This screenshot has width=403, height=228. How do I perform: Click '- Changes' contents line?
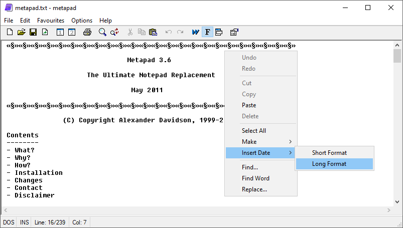[25, 180]
